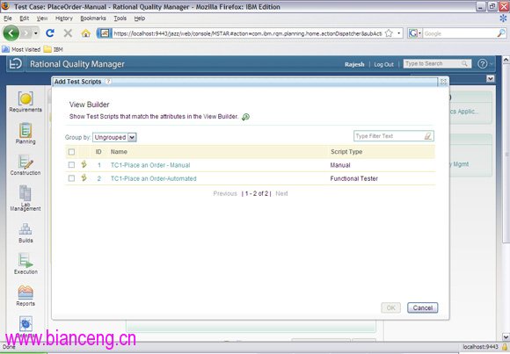Open the Tools menu
510x354 pixels.
point(120,18)
